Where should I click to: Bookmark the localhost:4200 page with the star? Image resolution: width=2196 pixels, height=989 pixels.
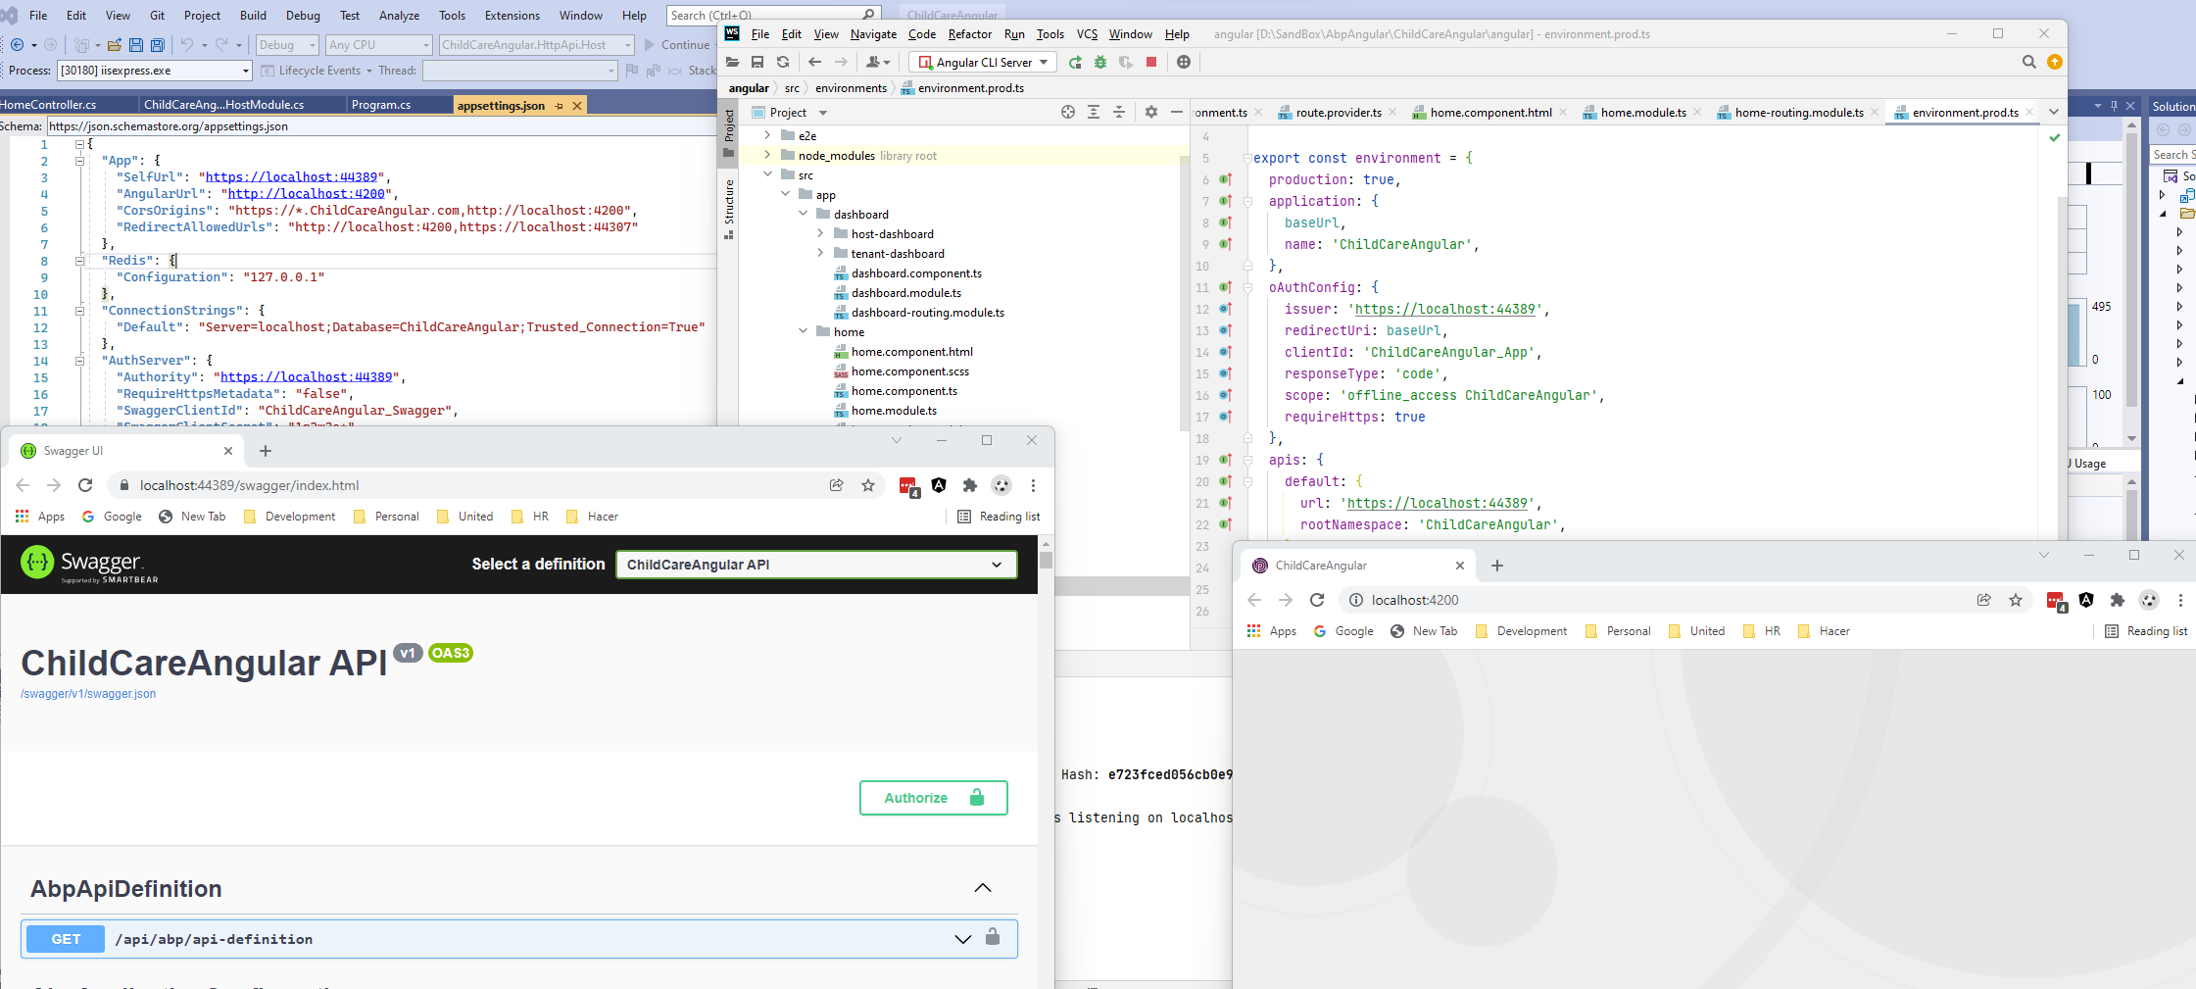[2016, 600]
